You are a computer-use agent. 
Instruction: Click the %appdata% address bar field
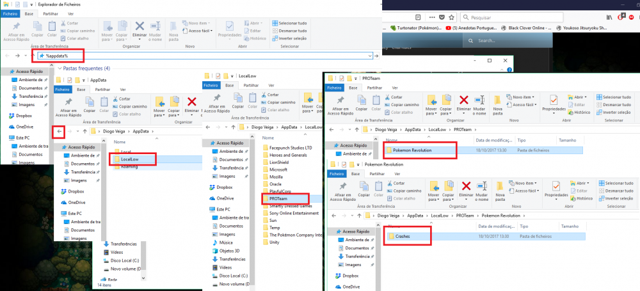(x=205, y=56)
